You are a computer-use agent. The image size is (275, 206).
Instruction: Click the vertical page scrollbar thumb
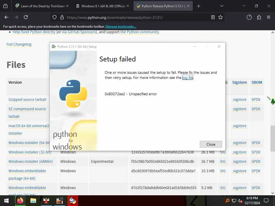pyautogui.click(x=273, y=138)
